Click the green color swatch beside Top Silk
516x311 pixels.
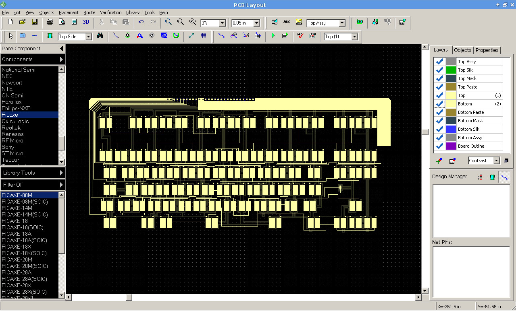[x=450, y=70]
